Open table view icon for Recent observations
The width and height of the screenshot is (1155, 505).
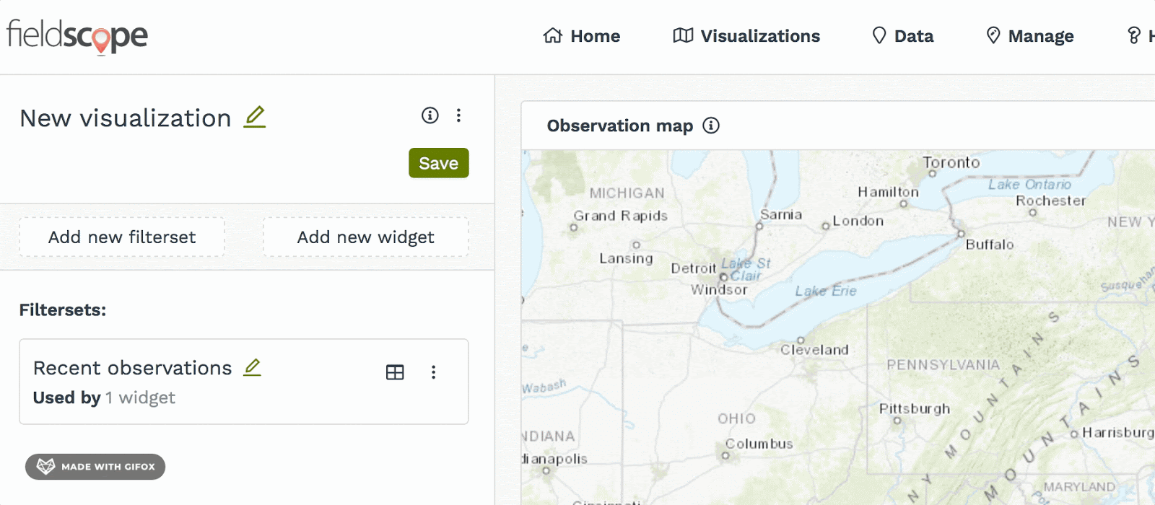coord(395,372)
